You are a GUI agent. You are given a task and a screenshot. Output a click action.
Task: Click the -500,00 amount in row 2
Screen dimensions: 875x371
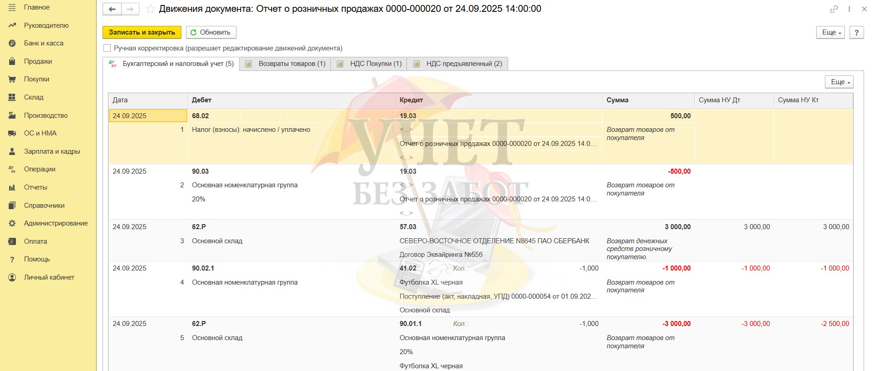pyautogui.click(x=679, y=171)
